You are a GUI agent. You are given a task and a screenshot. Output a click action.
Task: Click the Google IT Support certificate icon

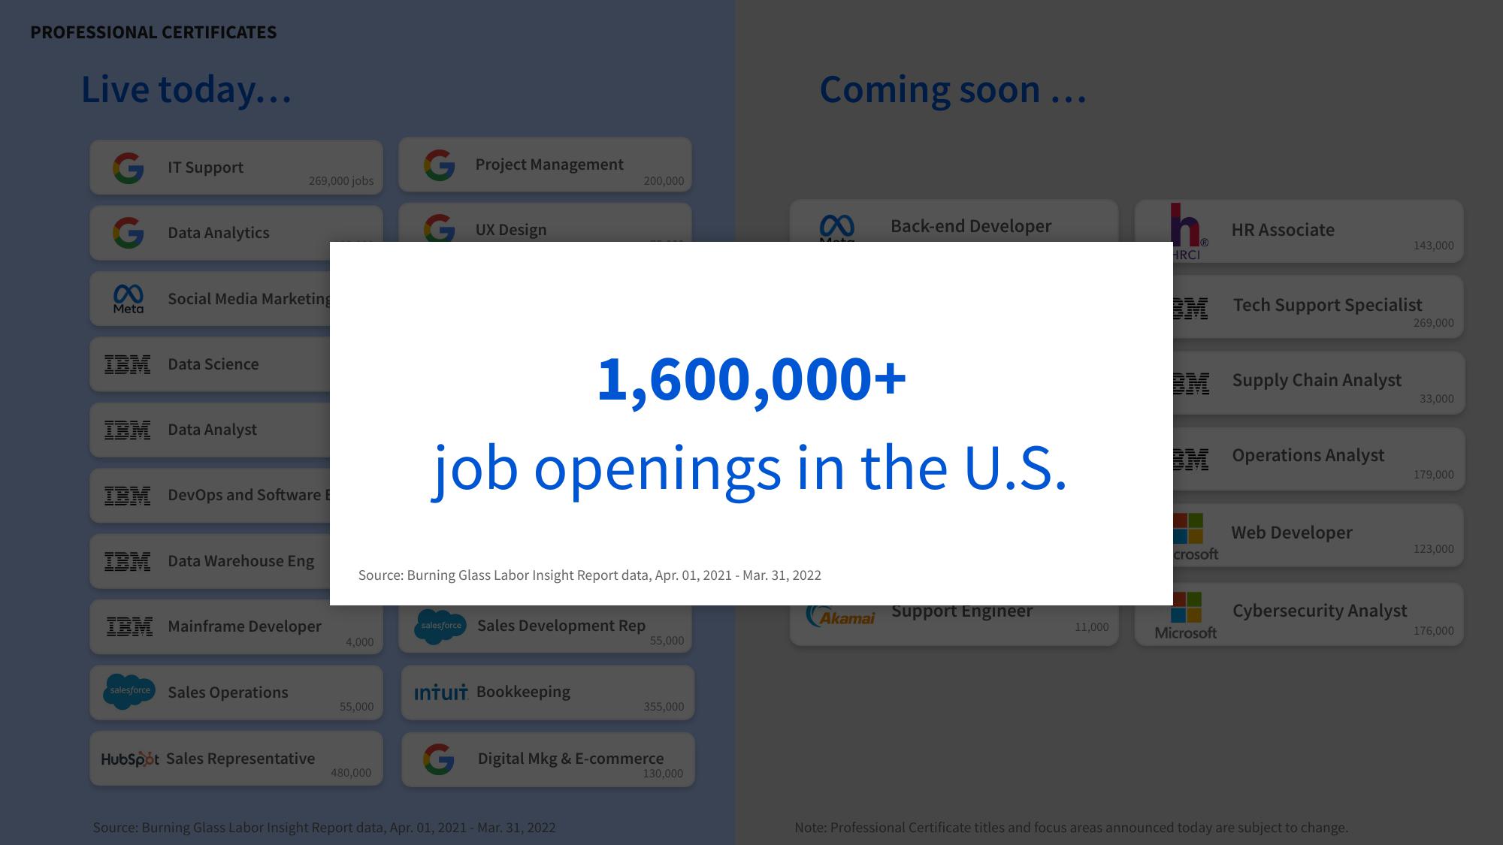pos(128,167)
